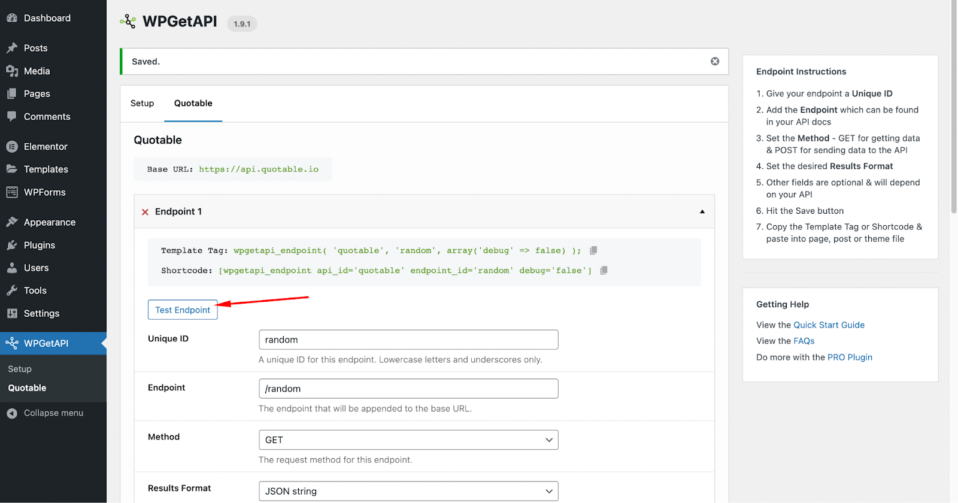
Task: Open Quotable submenu under WPGetAPI
Action: (x=27, y=388)
